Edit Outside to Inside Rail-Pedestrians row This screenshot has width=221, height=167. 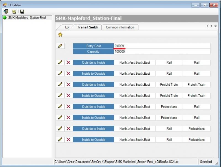[60, 128]
